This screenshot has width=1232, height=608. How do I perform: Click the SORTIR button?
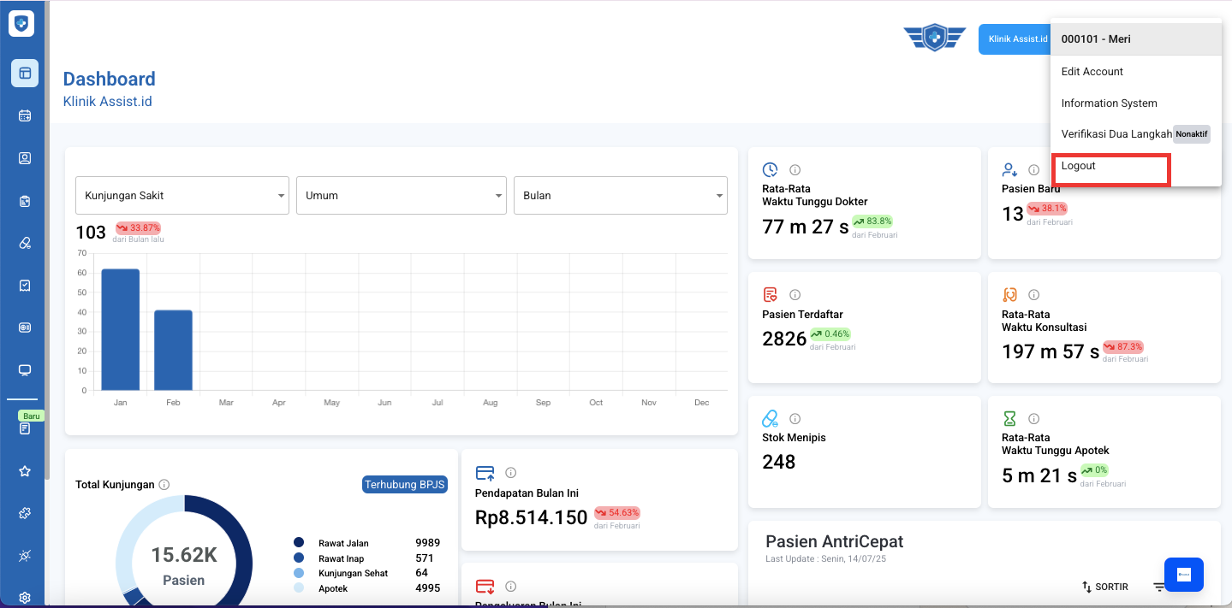pos(1104,587)
